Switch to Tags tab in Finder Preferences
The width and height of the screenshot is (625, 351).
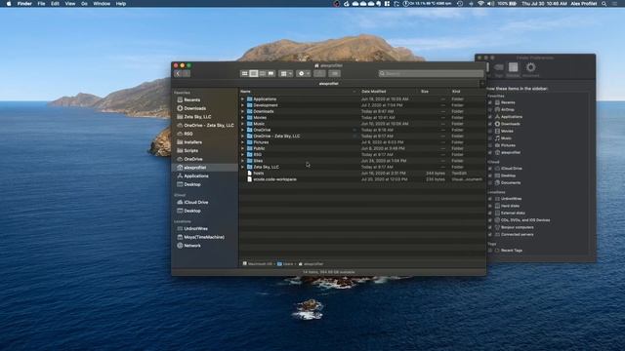click(499, 69)
